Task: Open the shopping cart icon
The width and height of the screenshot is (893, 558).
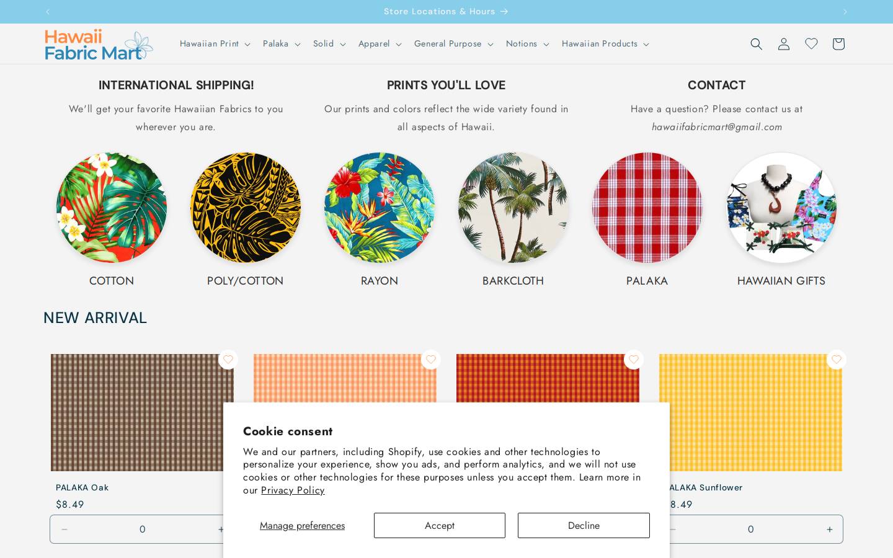Action: [838, 43]
